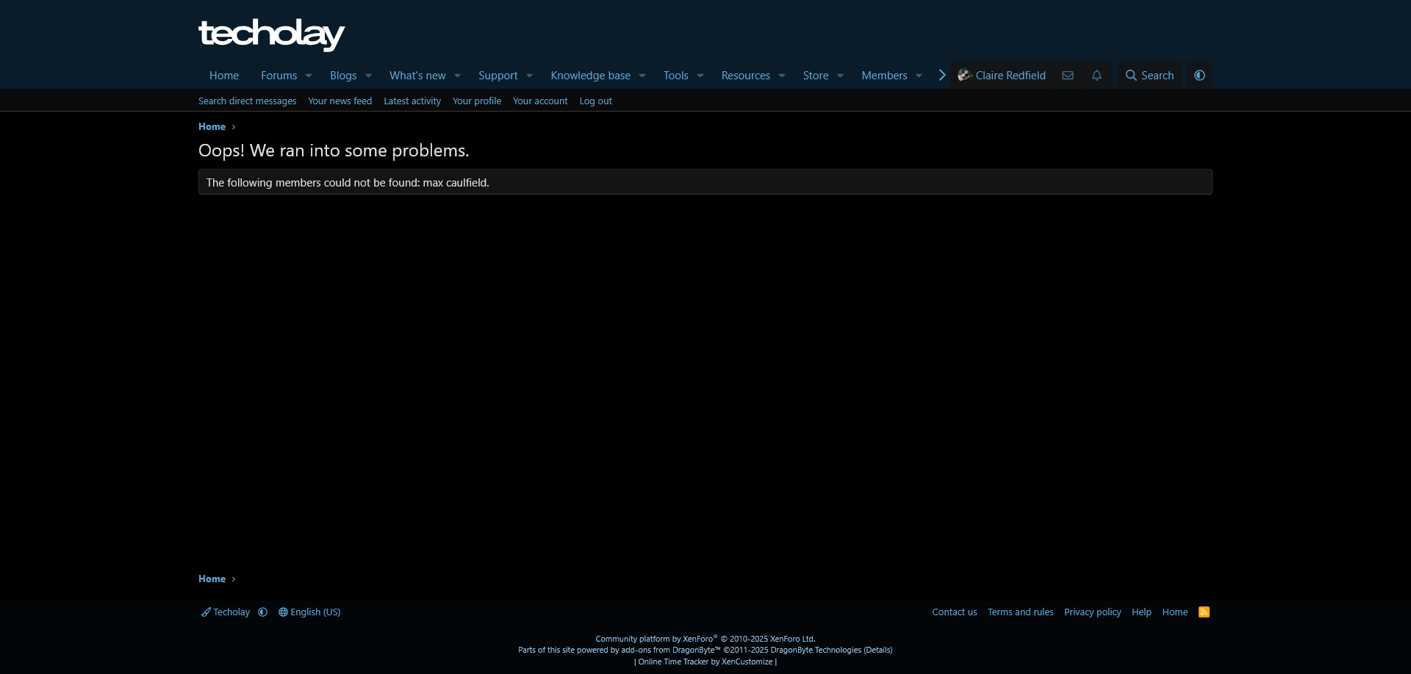1411x674 pixels.
Task: Expand the Resources dropdown arrow
Action: tap(782, 76)
